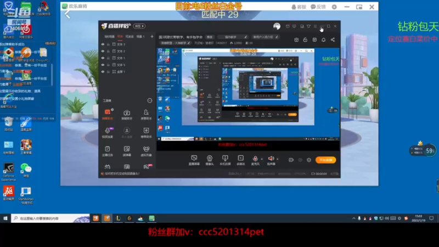The image size is (439, 247).
Task: Open the Windows Start menu
Action: coord(5,218)
